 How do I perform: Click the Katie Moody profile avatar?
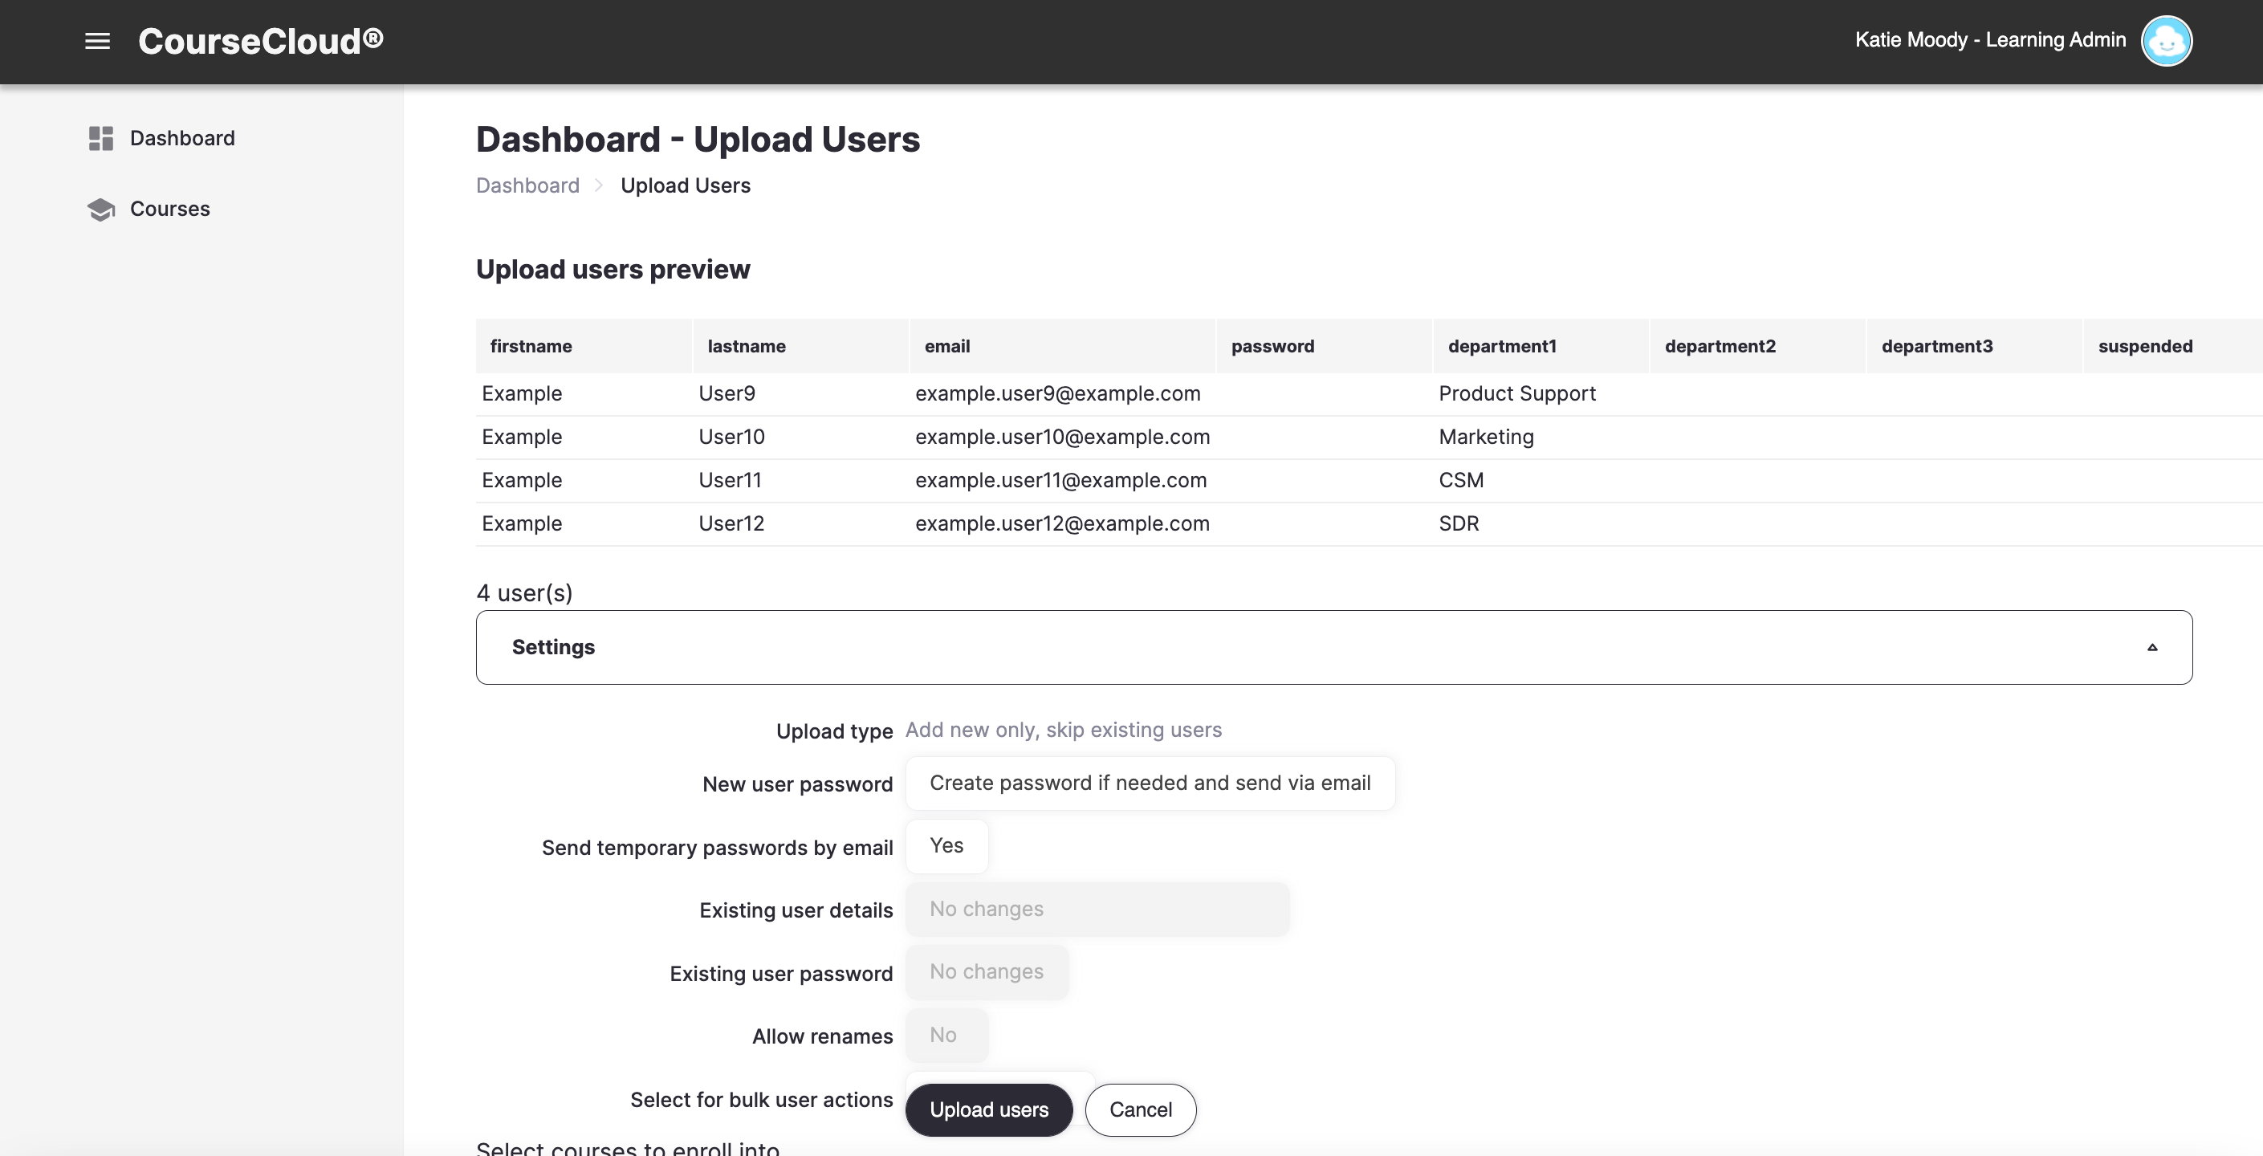(x=2167, y=40)
